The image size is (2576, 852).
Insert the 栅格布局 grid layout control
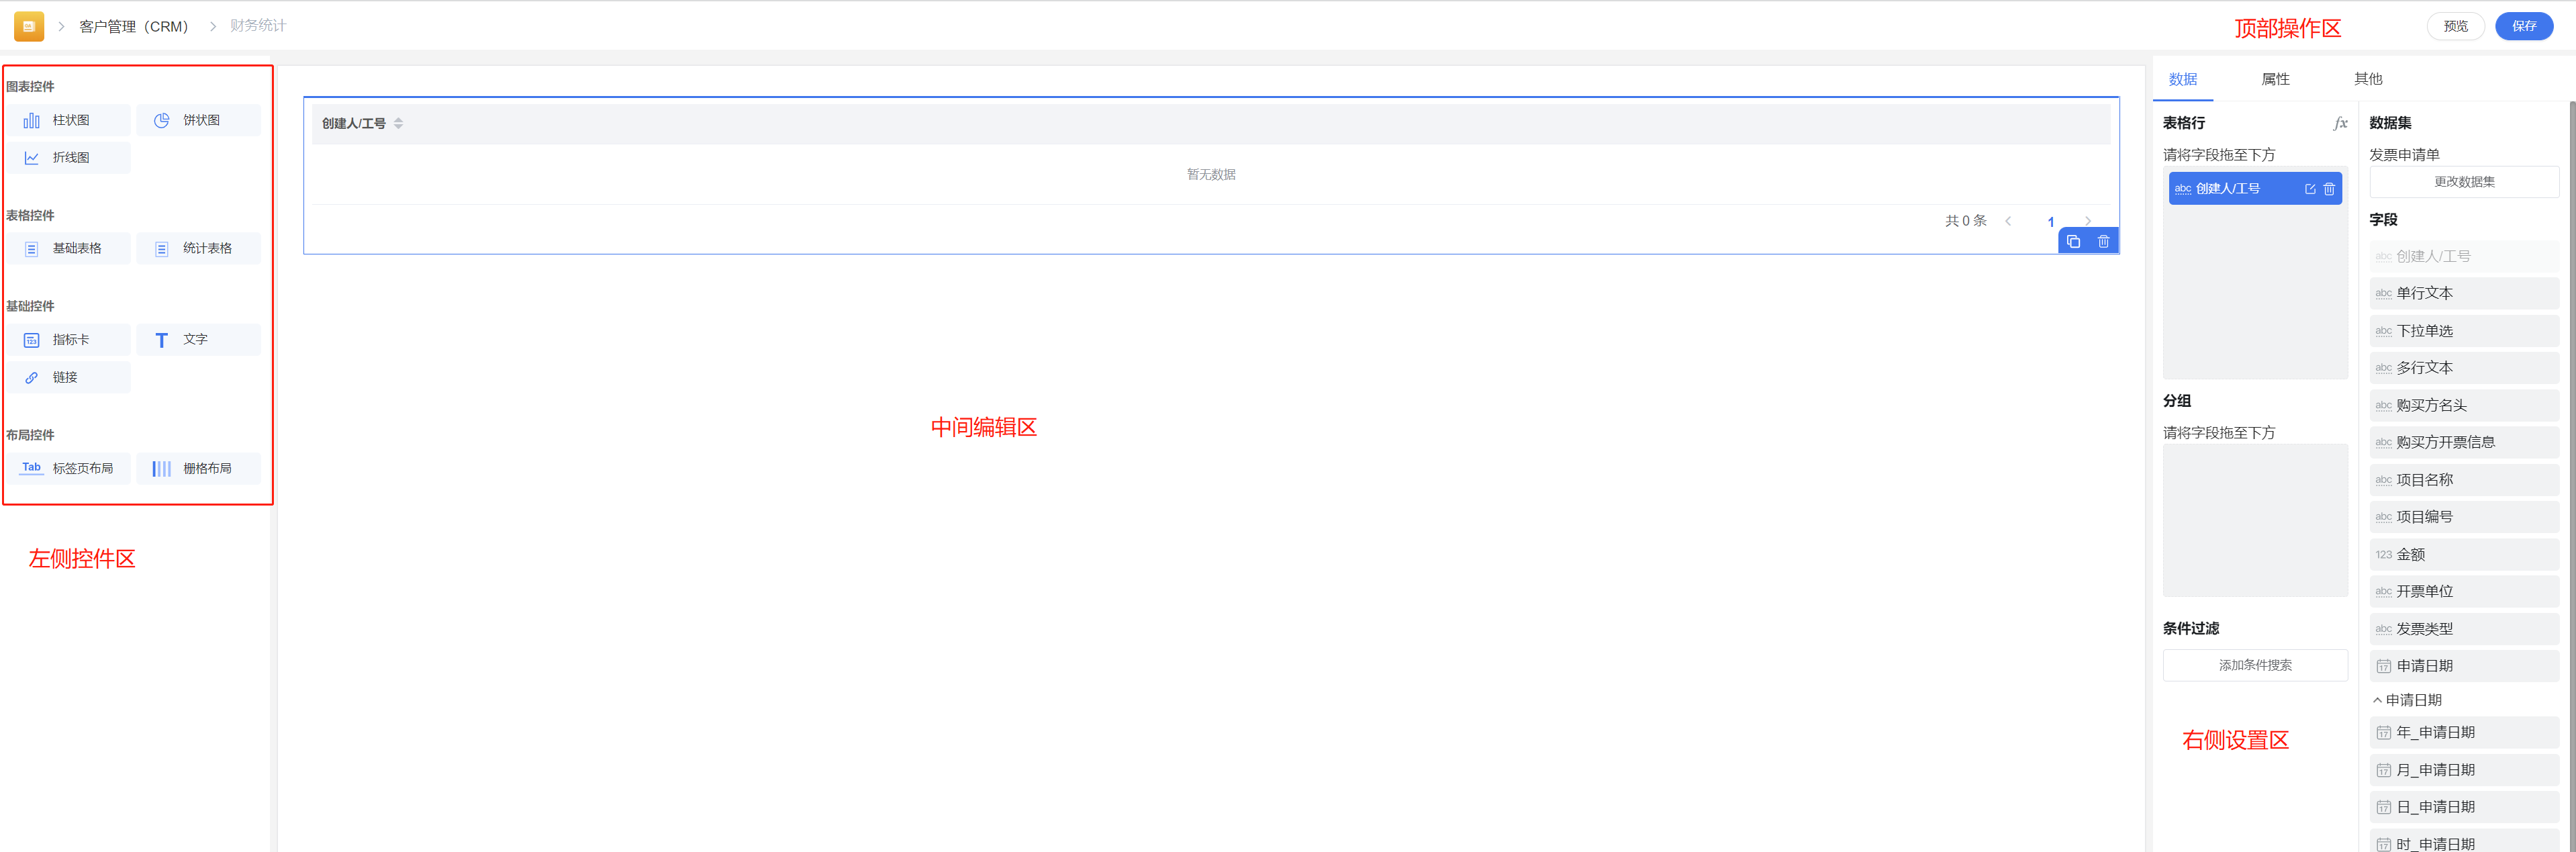[x=199, y=468]
